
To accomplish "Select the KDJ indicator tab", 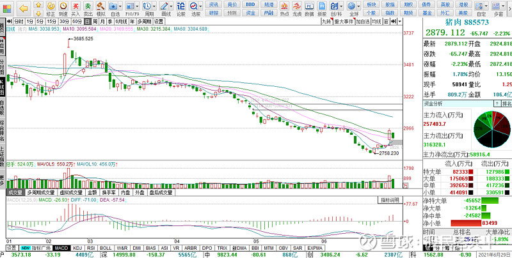I will (x=78, y=247).
